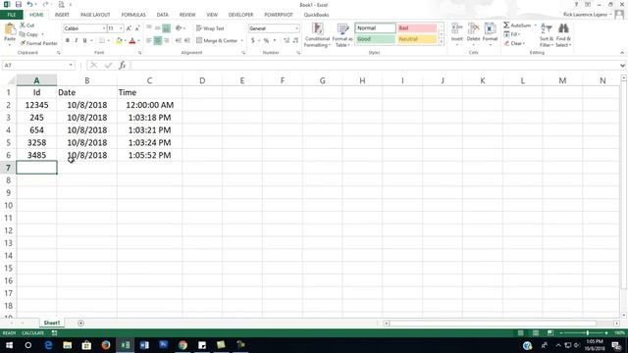This screenshot has height=353, width=628.
Task: Click the Undo arrow icon
Action: point(29,4)
